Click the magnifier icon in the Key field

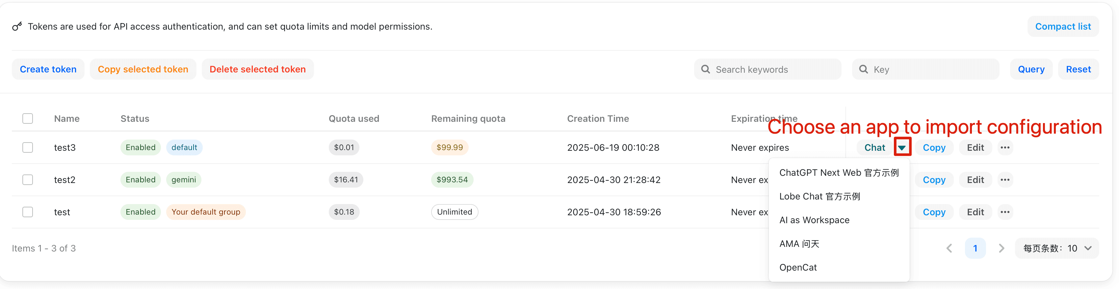point(863,69)
